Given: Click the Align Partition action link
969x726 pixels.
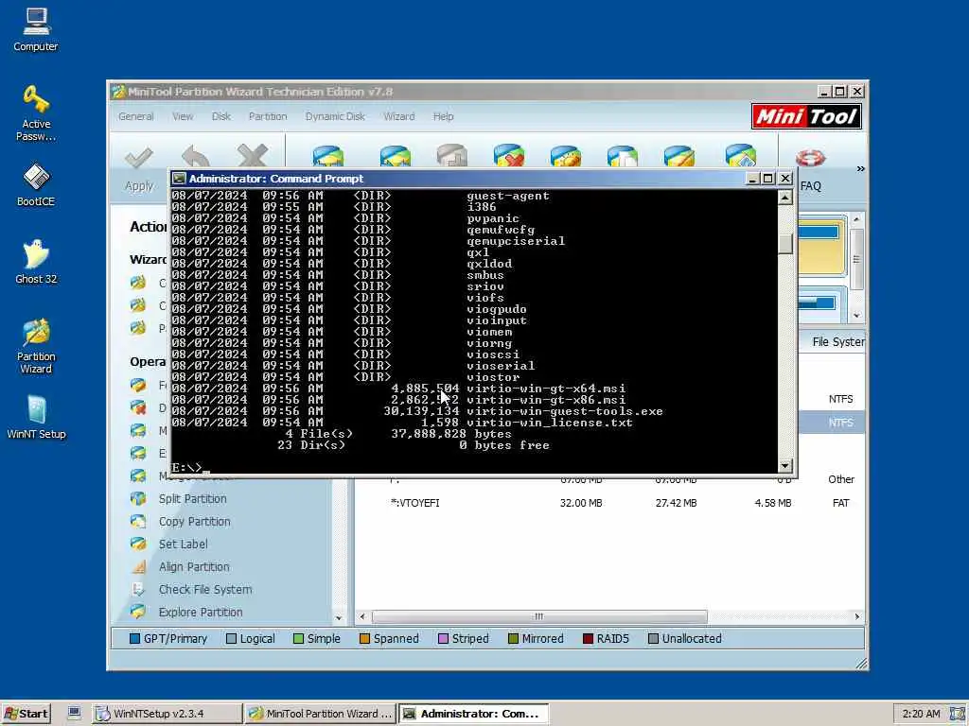Looking at the screenshot, I should pos(193,567).
